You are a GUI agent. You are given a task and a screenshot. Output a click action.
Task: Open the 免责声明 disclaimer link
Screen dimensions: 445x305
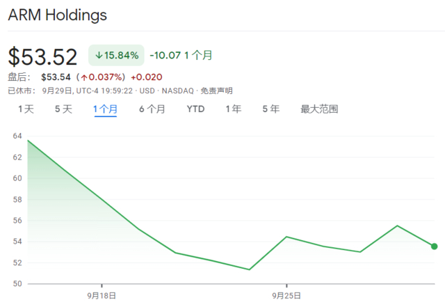pyautogui.click(x=216, y=91)
